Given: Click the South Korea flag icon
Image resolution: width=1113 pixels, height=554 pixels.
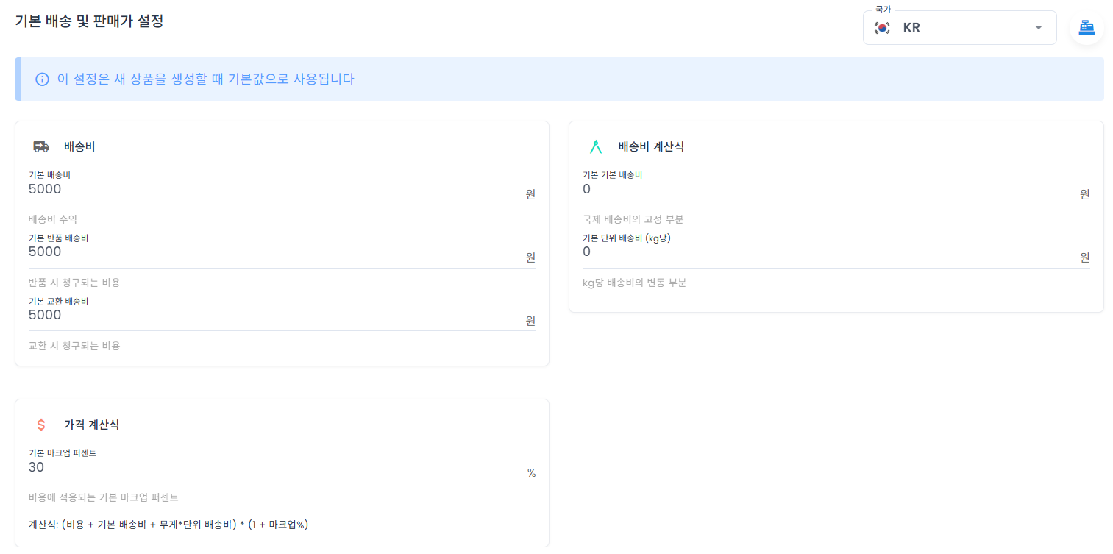Looking at the screenshot, I should click(882, 28).
